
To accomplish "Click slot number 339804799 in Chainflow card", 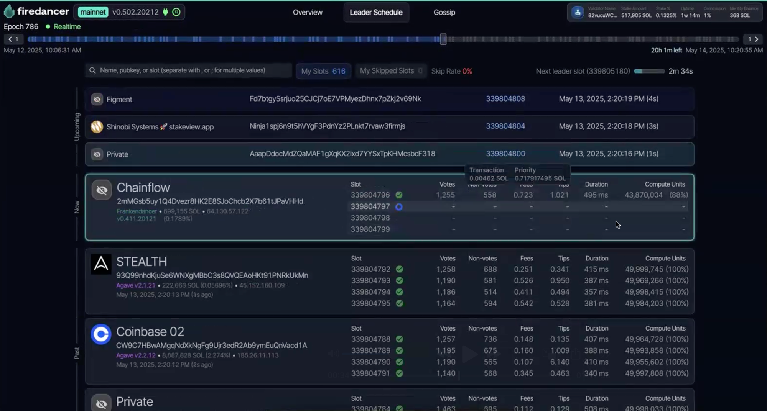I will tap(370, 229).
